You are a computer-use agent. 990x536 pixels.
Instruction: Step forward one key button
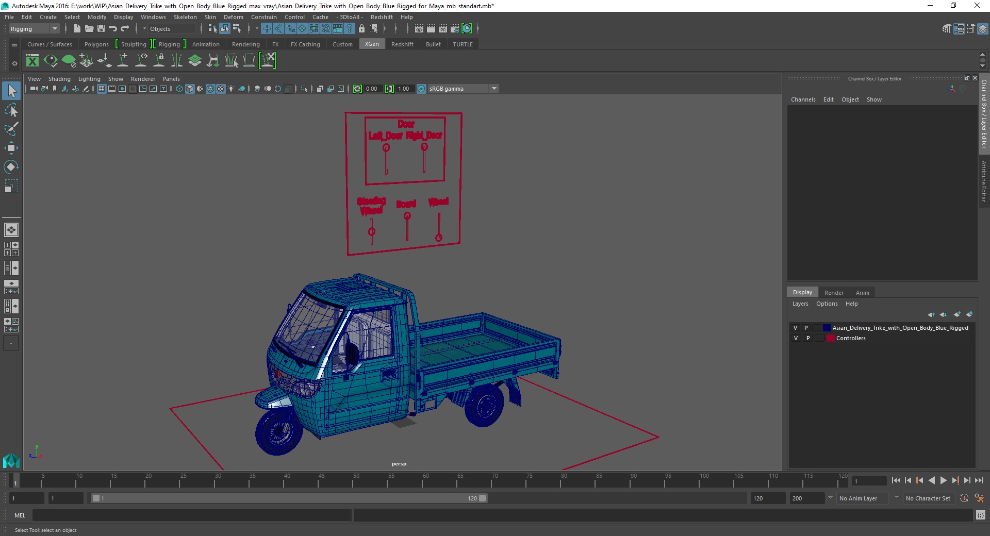955,480
